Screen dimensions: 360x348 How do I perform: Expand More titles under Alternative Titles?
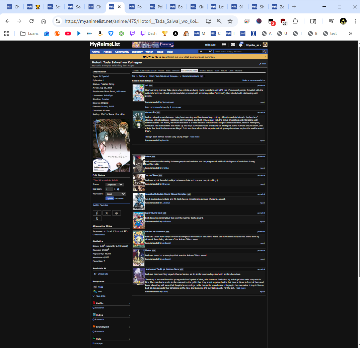point(99,235)
